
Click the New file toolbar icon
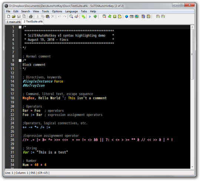tap(9, 16)
